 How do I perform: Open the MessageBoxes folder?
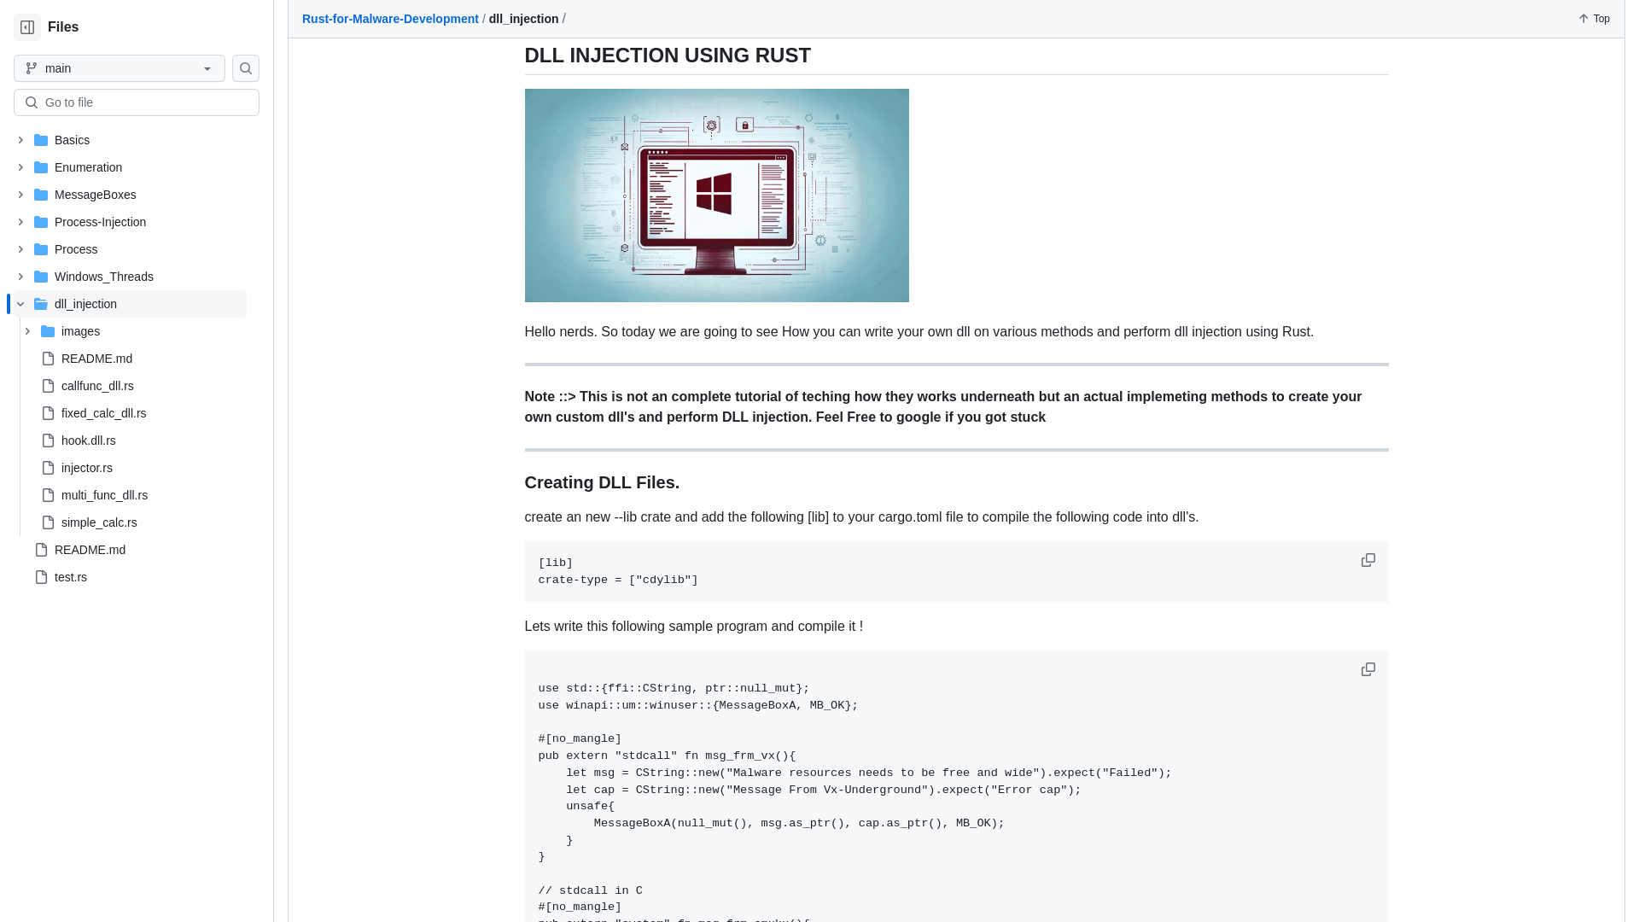coord(96,195)
